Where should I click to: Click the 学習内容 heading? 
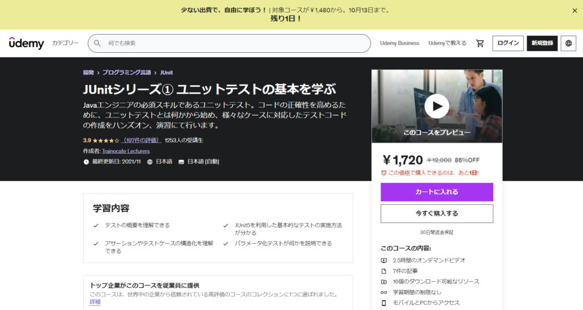point(111,208)
